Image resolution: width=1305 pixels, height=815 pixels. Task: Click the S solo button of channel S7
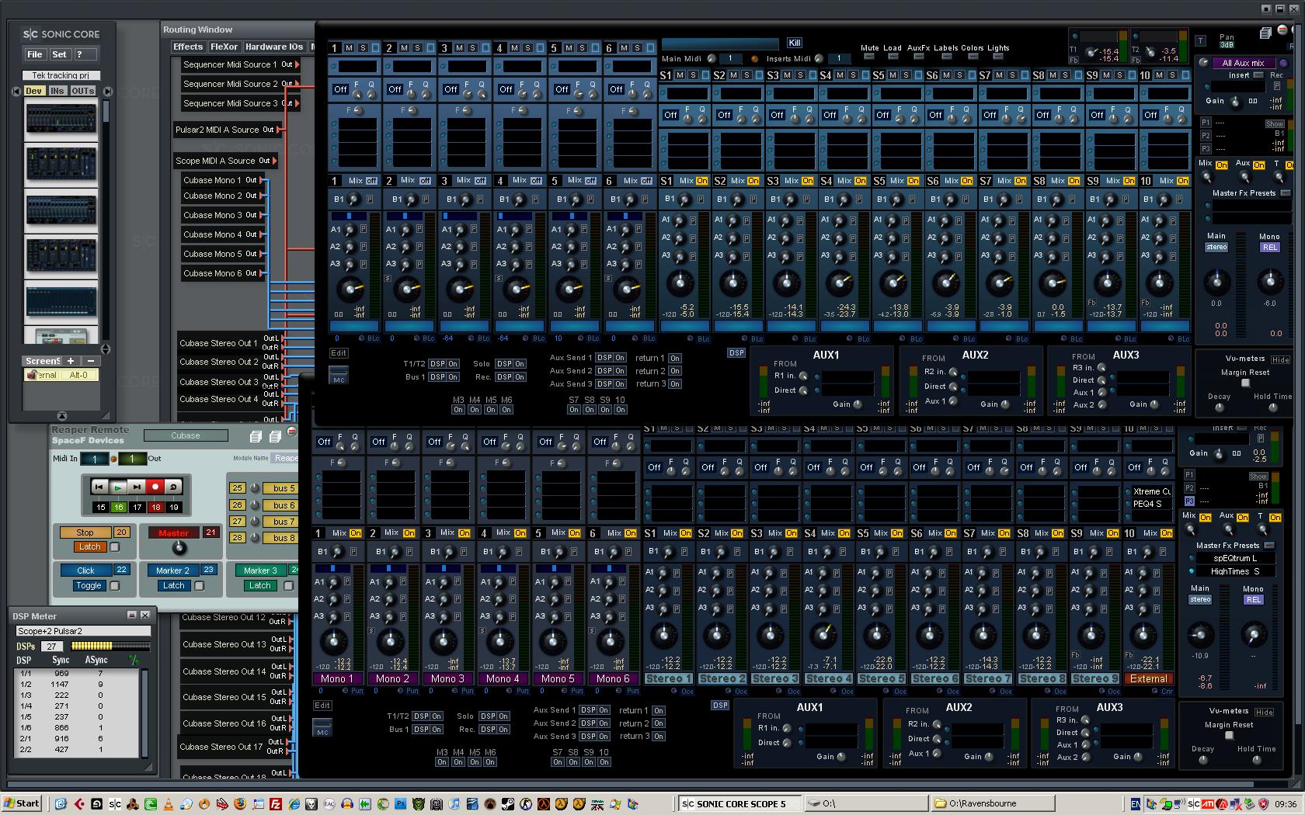tap(1012, 75)
